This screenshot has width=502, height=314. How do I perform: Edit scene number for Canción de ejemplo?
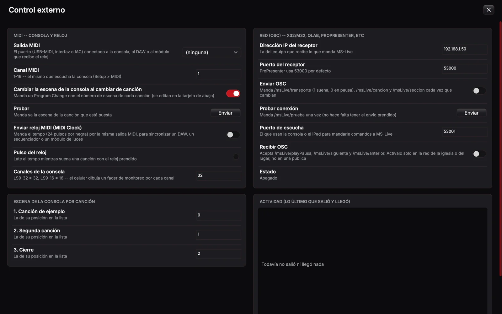[x=218, y=215]
